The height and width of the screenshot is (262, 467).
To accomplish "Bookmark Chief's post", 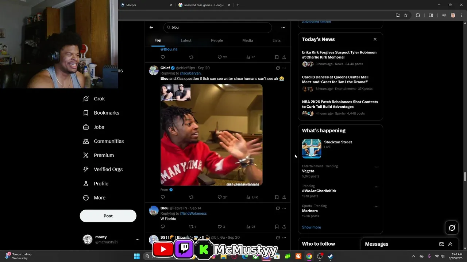I will pos(277,197).
